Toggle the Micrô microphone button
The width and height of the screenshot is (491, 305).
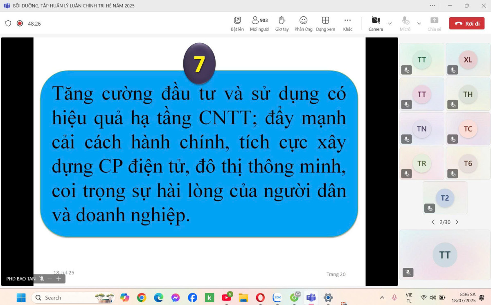(405, 23)
